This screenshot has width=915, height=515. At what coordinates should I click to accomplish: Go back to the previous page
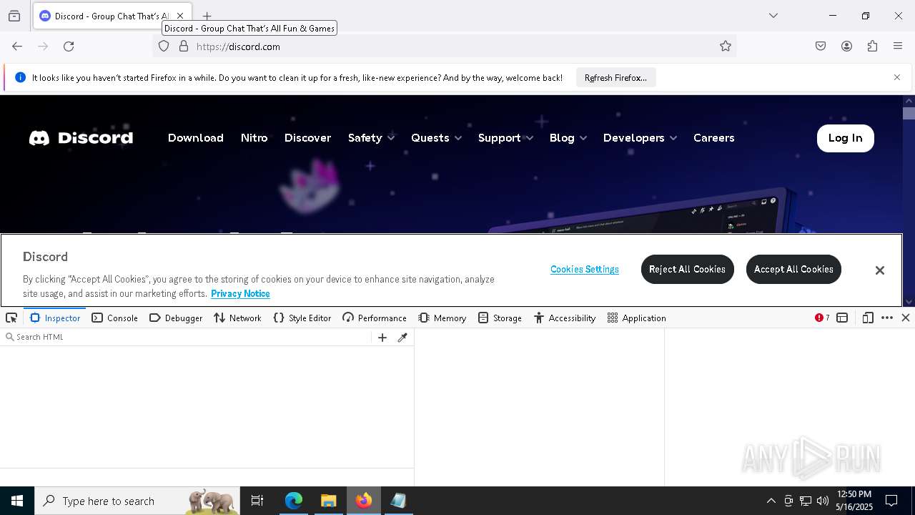(x=17, y=46)
